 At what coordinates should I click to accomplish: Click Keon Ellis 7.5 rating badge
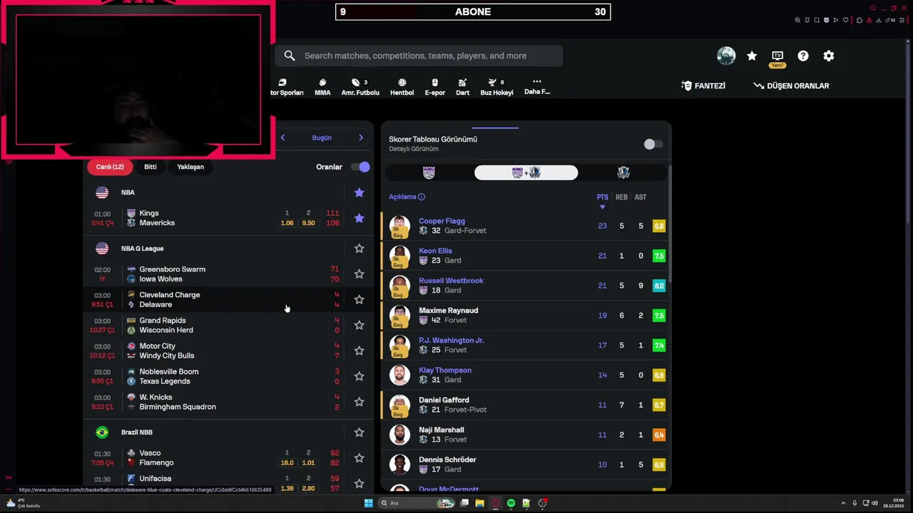click(659, 256)
